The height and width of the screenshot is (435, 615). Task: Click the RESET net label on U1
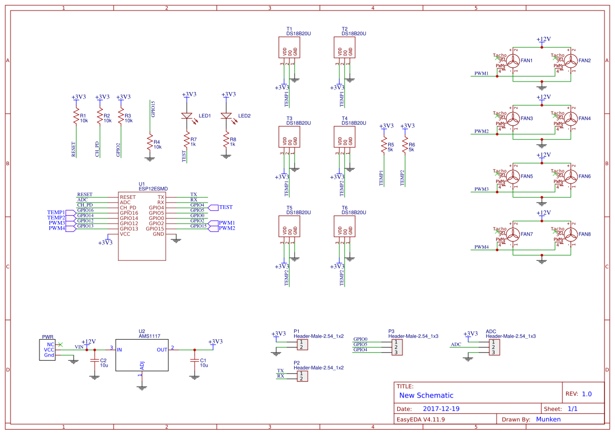84,194
